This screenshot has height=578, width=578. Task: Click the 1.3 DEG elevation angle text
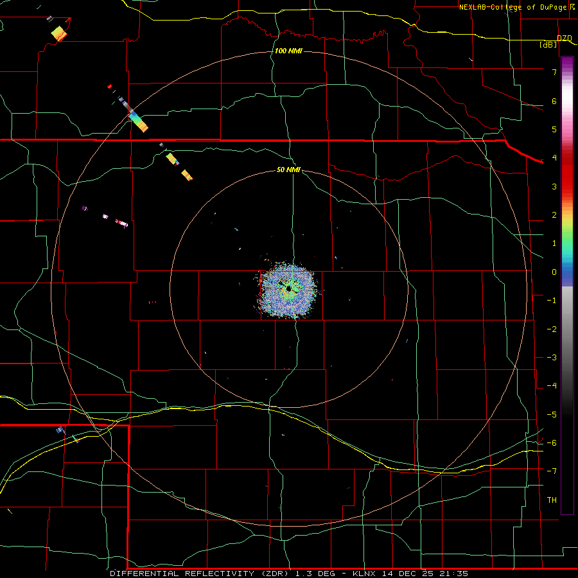(x=315, y=574)
